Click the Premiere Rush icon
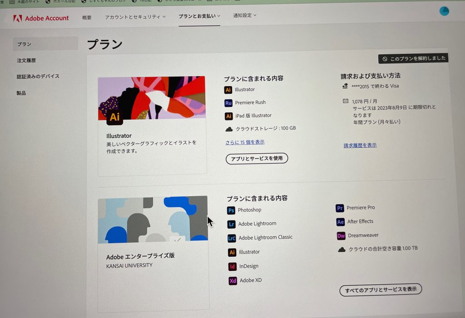 click(x=228, y=103)
